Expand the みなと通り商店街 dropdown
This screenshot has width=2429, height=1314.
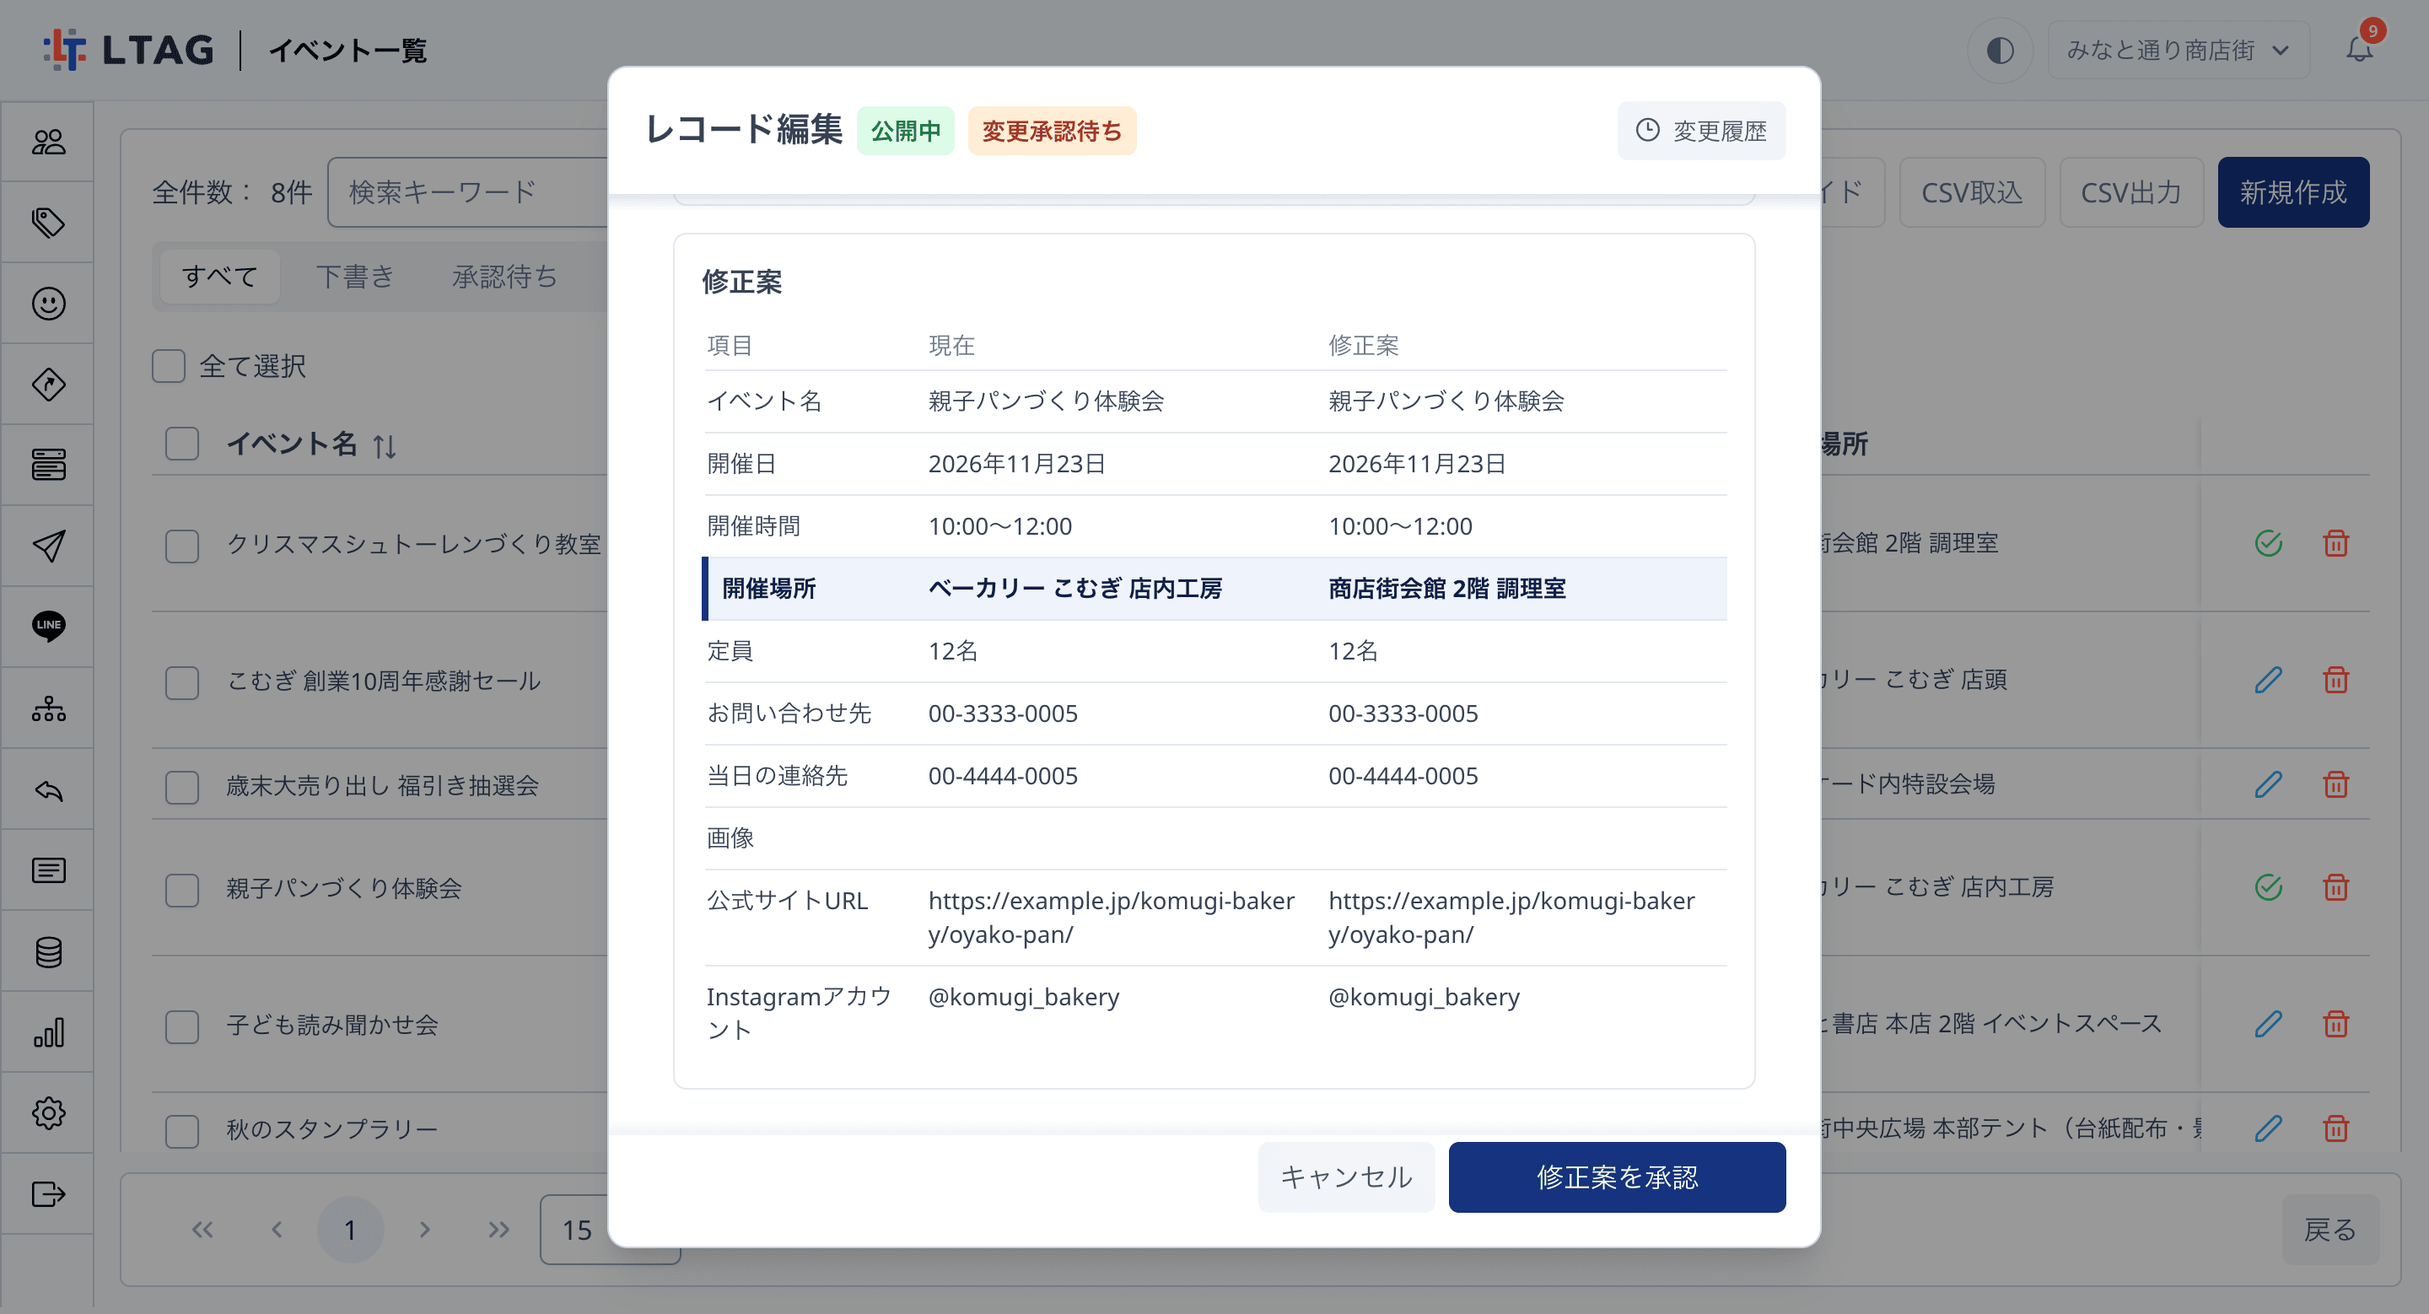pos(2179,50)
